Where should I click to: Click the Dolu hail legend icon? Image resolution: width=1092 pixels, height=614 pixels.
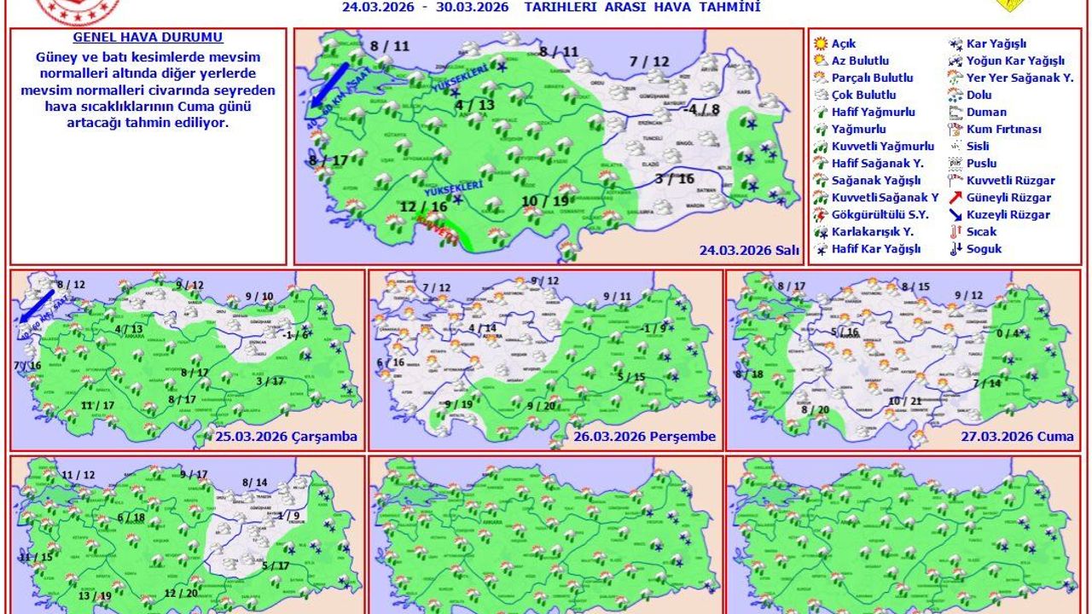click(x=955, y=95)
